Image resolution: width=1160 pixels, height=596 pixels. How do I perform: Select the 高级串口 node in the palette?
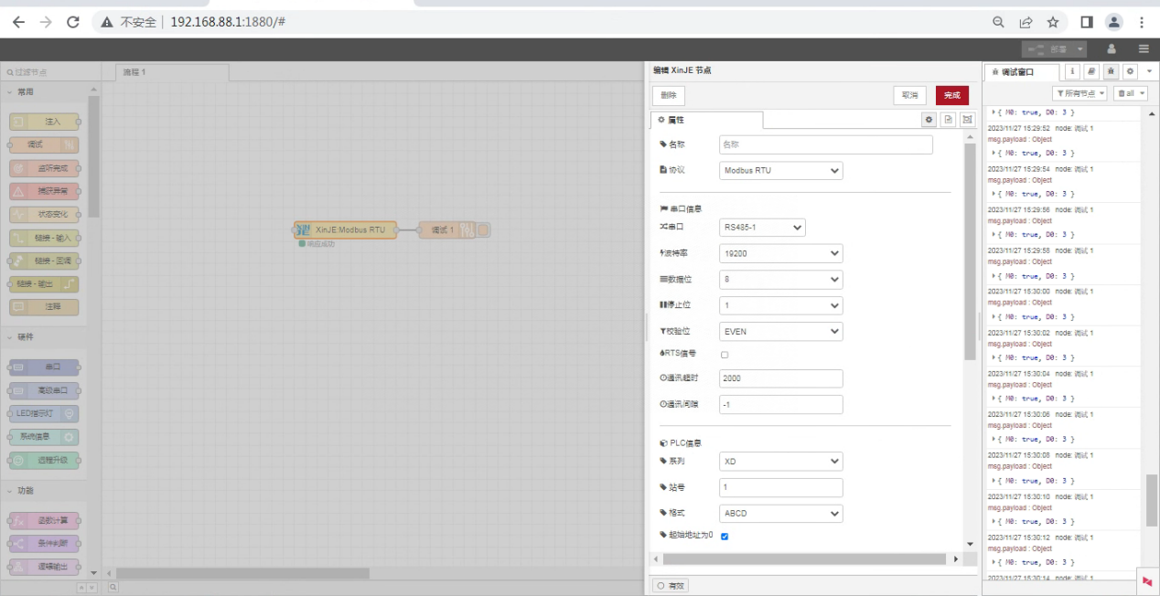[44, 390]
